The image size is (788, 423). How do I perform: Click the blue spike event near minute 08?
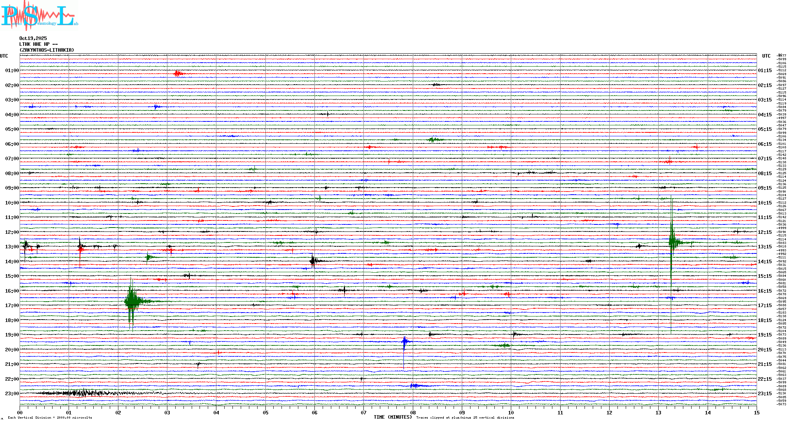click(404, 342)
